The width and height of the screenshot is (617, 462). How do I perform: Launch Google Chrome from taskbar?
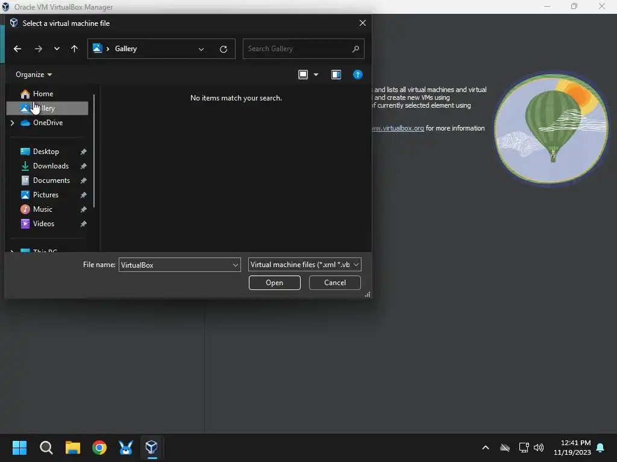pyautogui.click(x=99, y=448)
